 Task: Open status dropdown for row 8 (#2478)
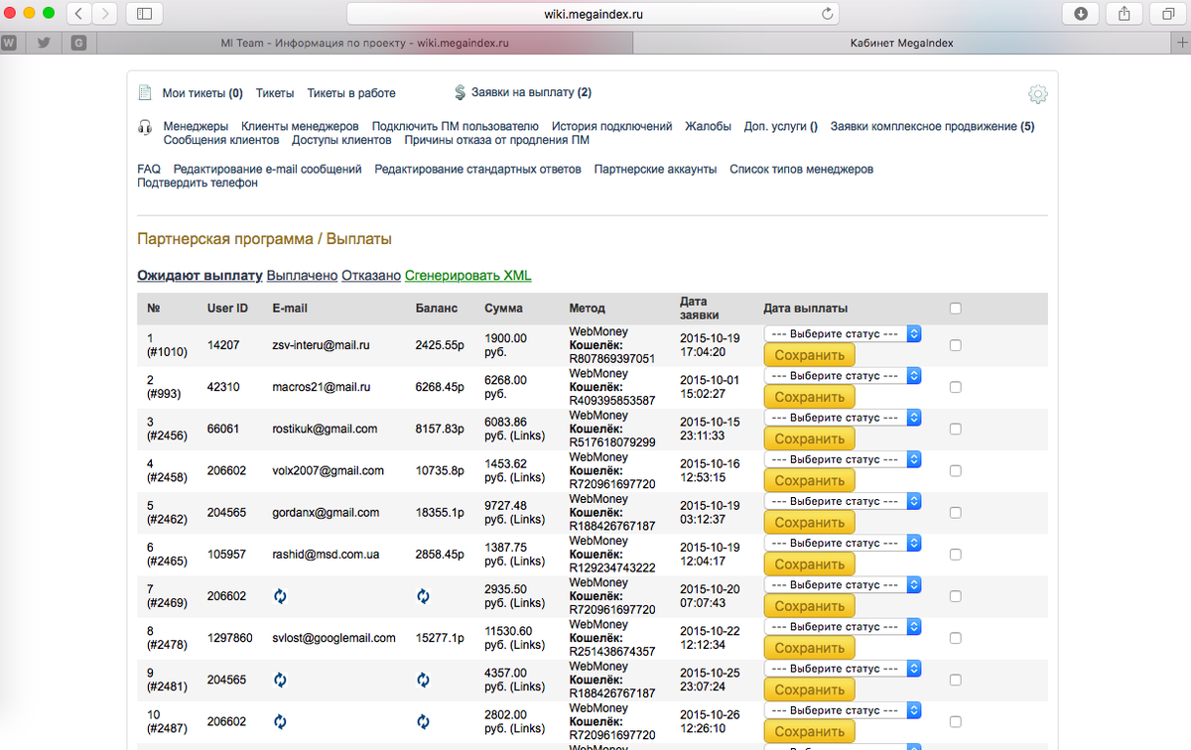tap(843, 627)
